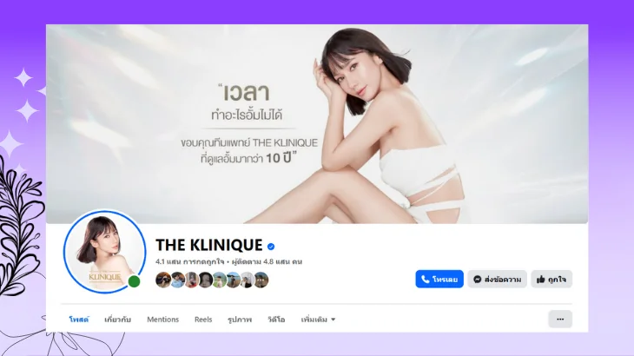Open the Reels tab
This screenshot has height=356, width=634.
pos(203,320)
